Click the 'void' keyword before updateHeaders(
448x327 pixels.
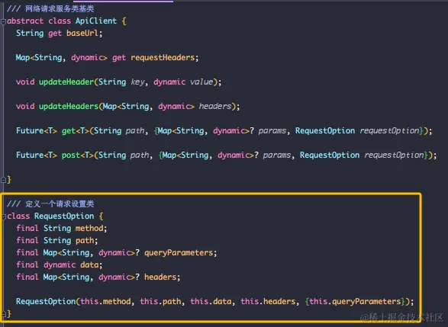click(x=25, y=106)
